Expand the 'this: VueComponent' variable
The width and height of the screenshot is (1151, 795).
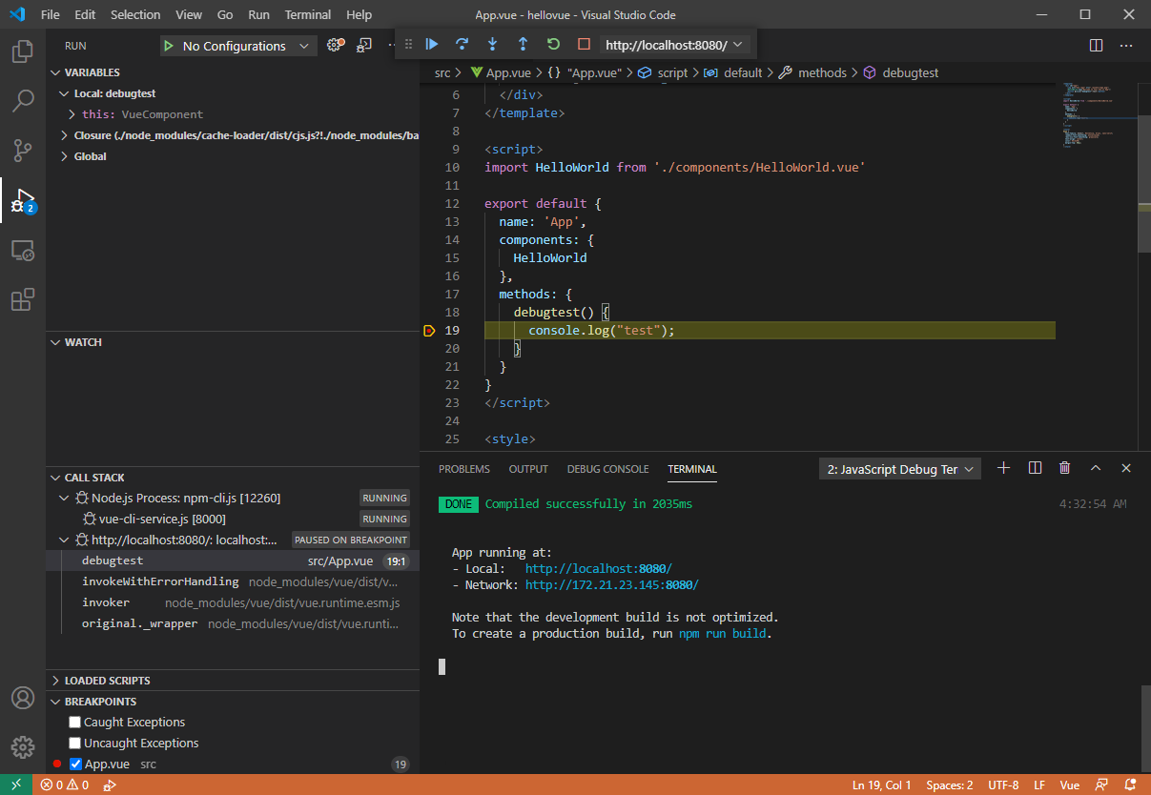(73, 114)
